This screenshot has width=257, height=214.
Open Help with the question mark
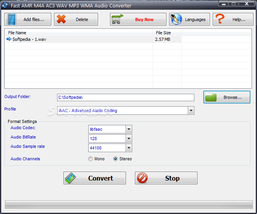pos(233,19)
